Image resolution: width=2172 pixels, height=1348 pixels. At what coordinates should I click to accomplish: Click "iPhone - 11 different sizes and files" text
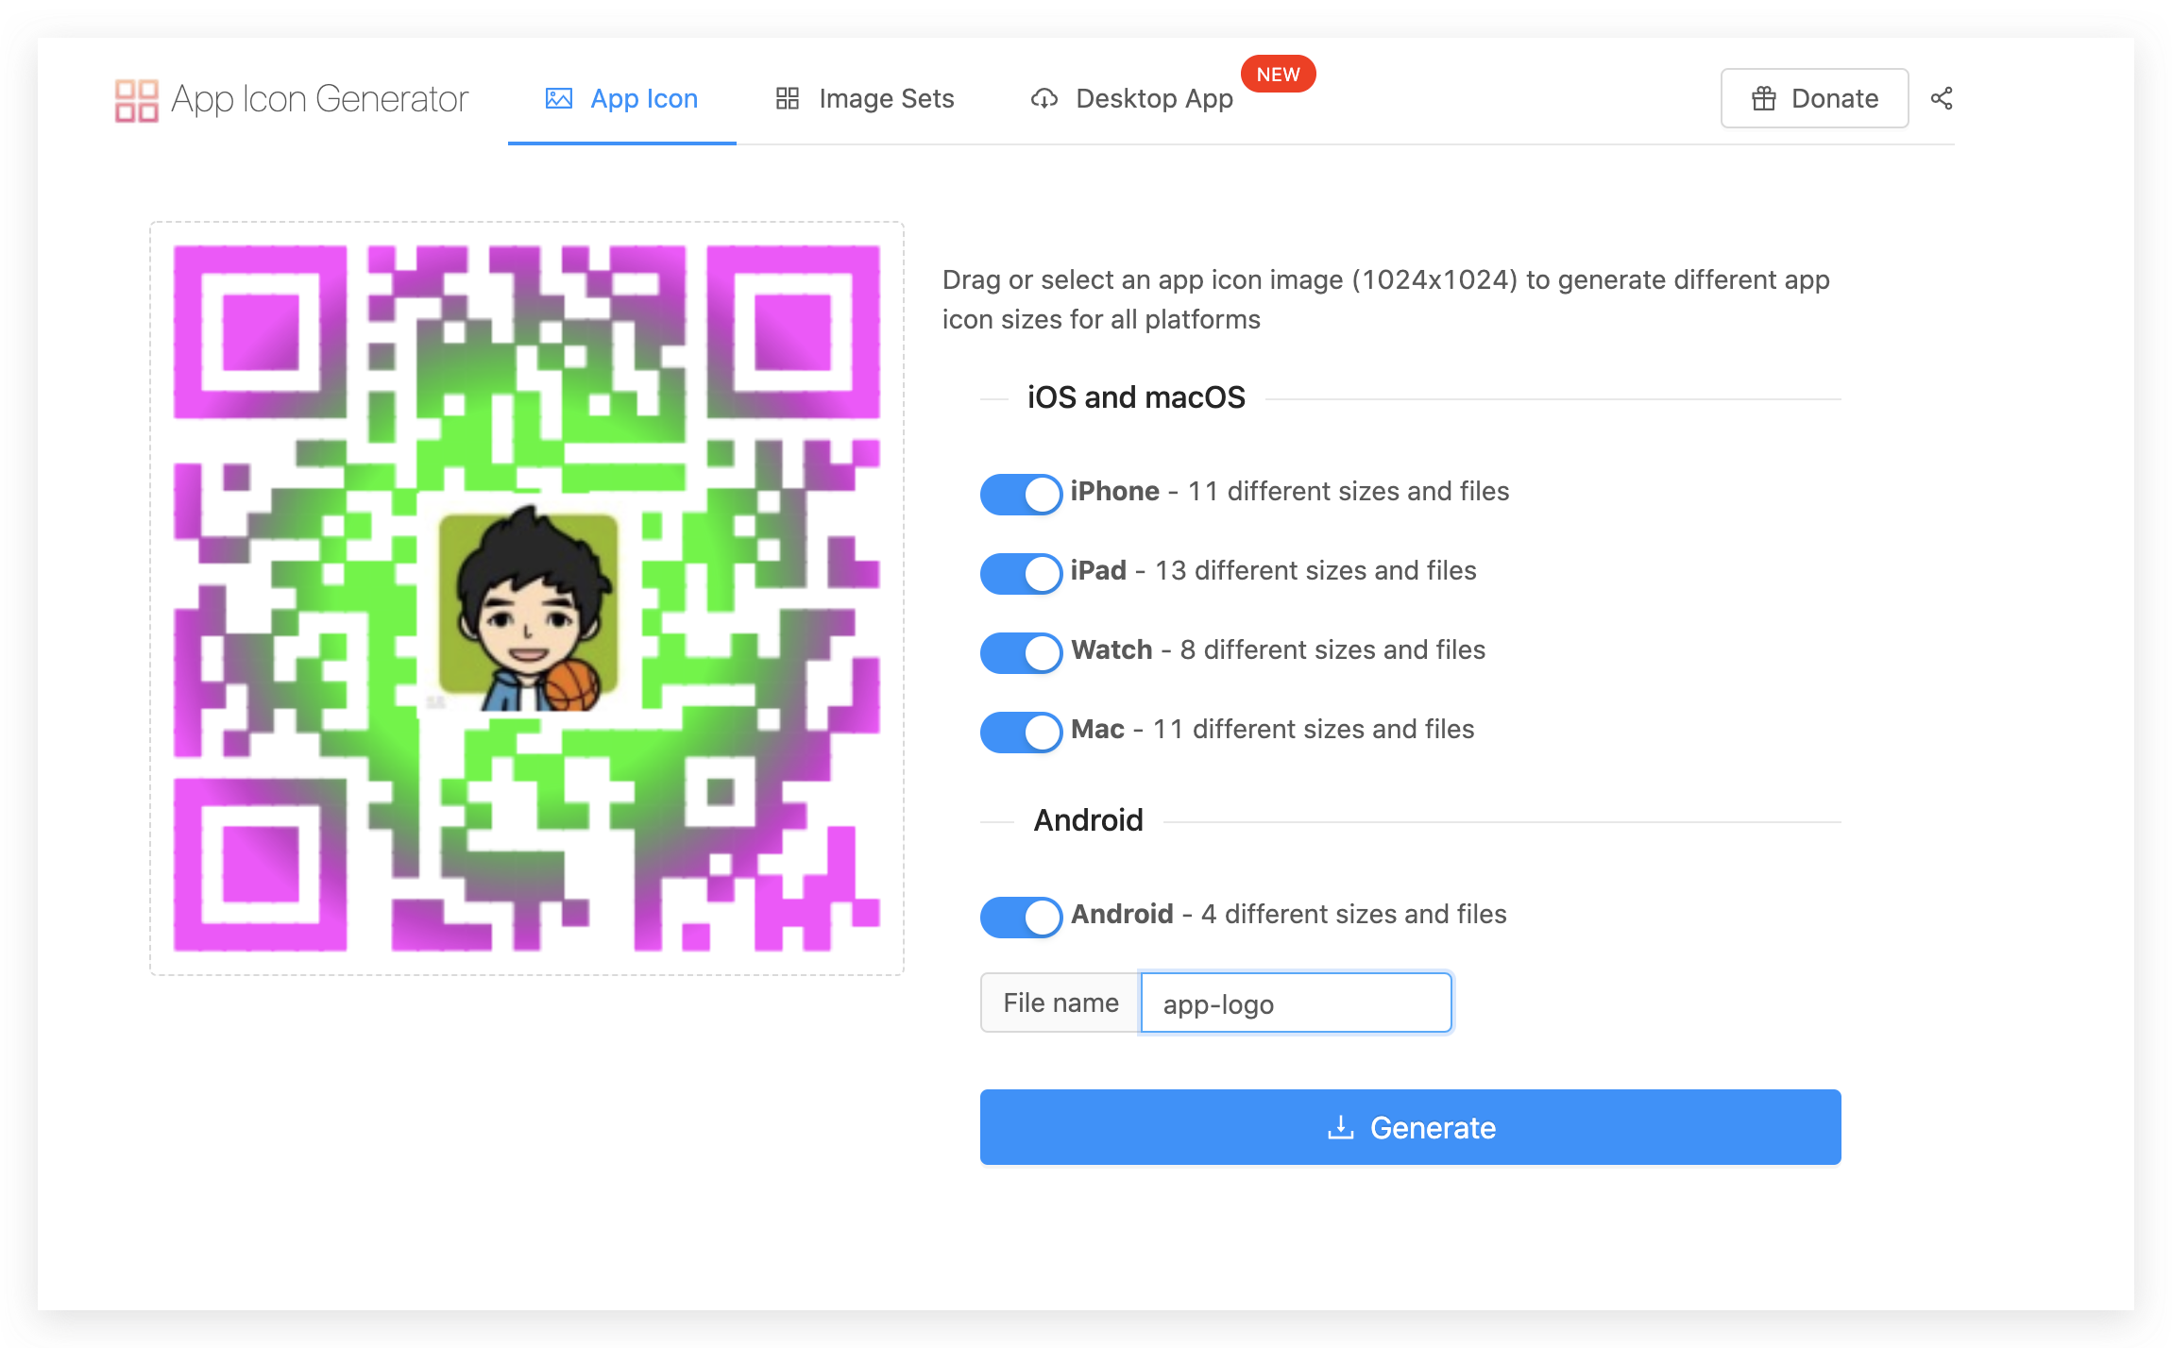1290,491
